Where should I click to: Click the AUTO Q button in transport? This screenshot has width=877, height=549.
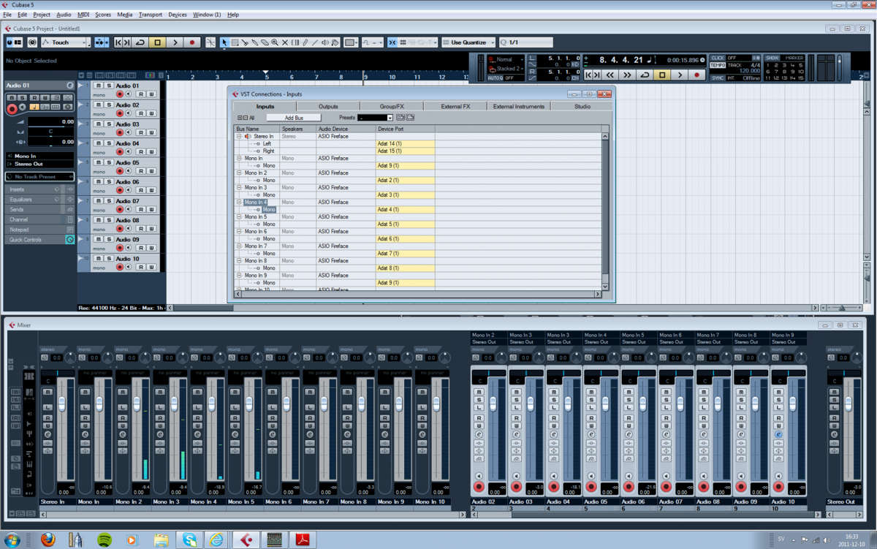(x=496, y=77)
